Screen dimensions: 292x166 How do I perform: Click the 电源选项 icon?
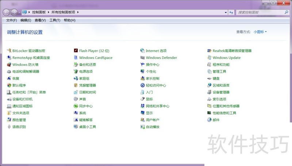click(x=76, y=71)
